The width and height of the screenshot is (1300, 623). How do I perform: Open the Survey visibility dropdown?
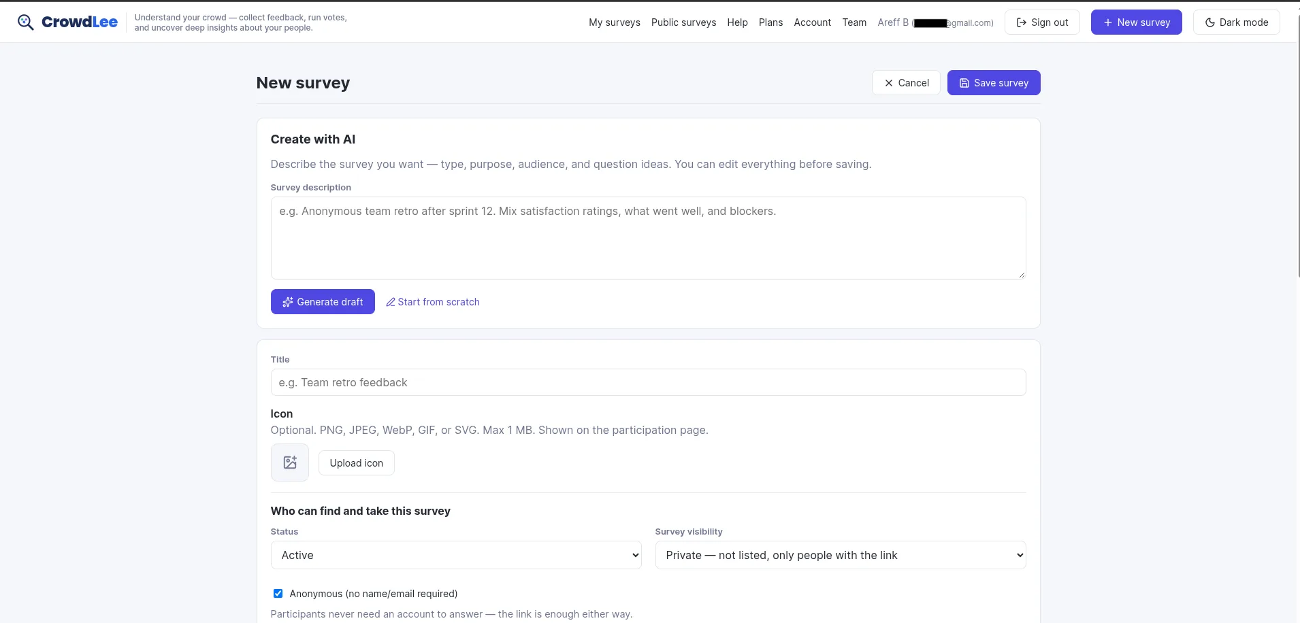pyautogui.click(x=841, y=555)
